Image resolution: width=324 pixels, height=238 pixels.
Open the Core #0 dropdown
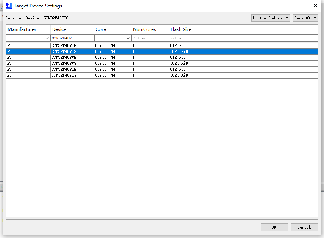click(305, 18)
